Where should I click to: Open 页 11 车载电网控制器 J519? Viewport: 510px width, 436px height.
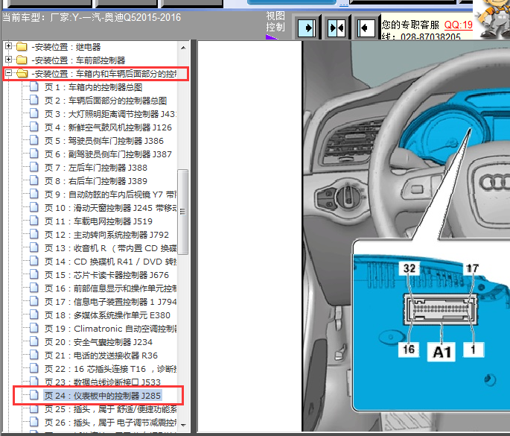point(98,221)
